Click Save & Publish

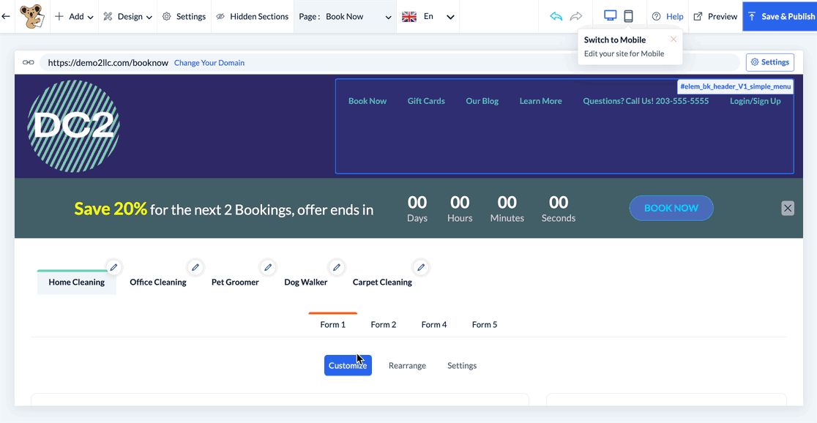(780, 16)
